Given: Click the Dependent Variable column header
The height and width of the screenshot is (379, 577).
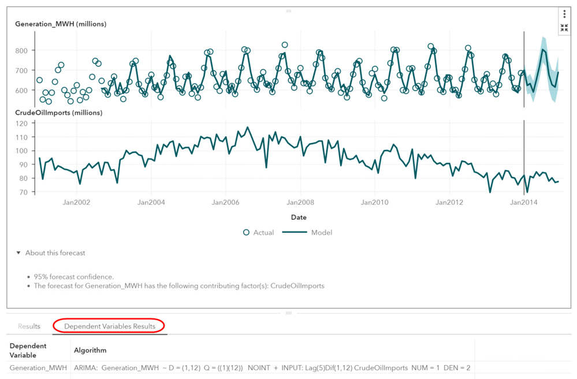Looking at the screenshot, I should 29,350.
